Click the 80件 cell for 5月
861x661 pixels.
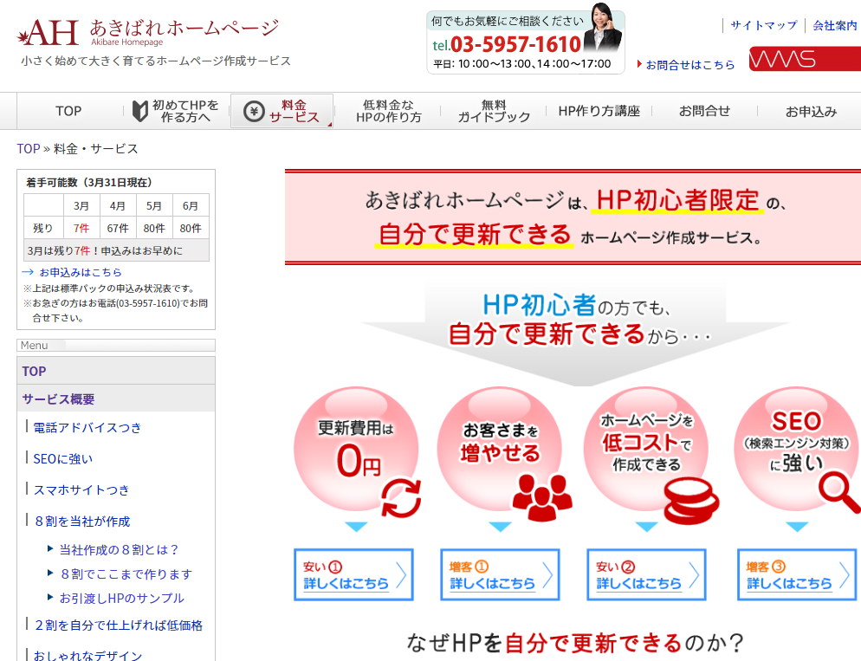(x=154, y=228)
